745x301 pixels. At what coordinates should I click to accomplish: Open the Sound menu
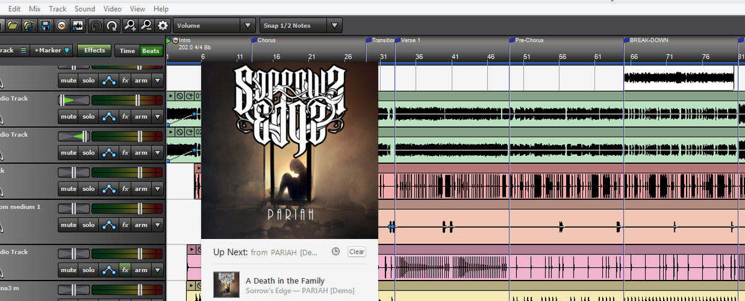[85, 9]
